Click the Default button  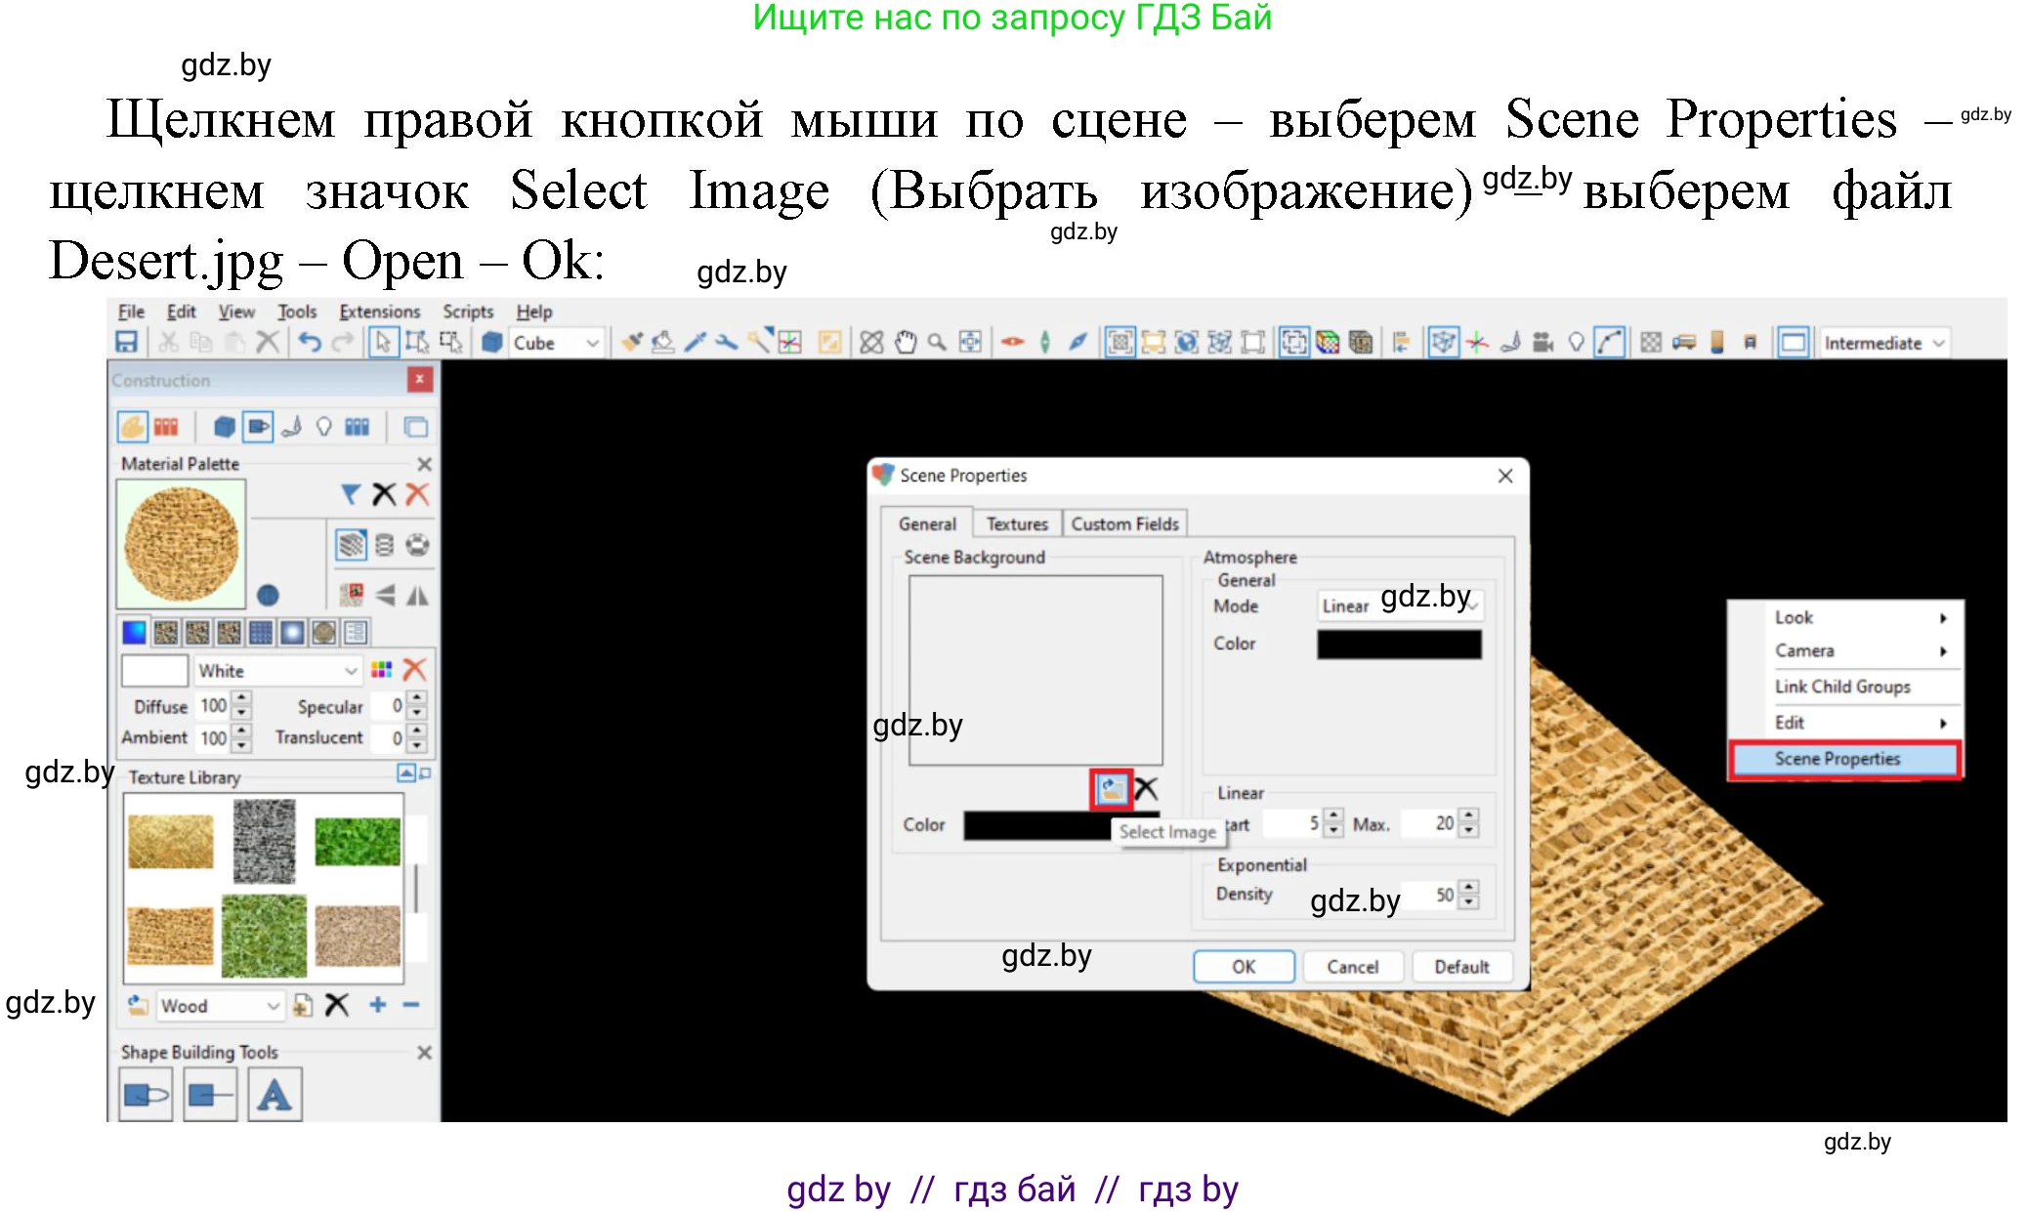click(1460, 967)
